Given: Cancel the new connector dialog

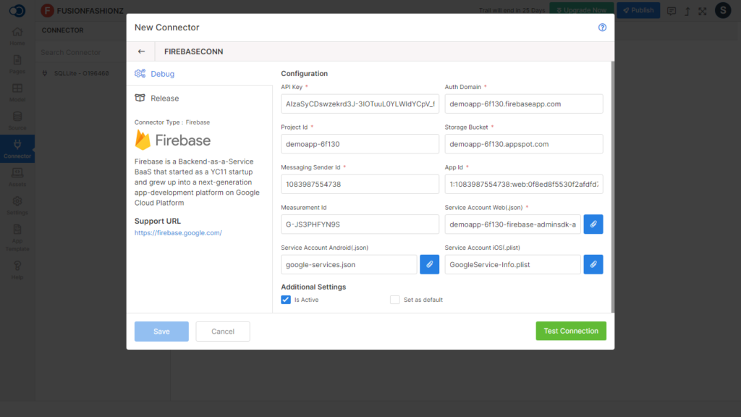Looking at the screenshot, I should [223, 332].
